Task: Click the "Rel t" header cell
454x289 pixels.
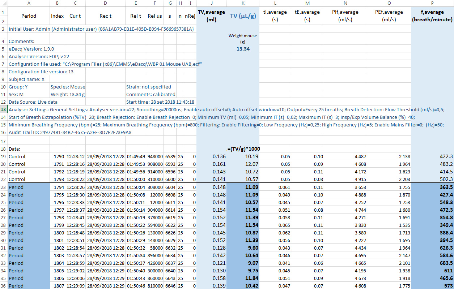Action: (136, 16)
